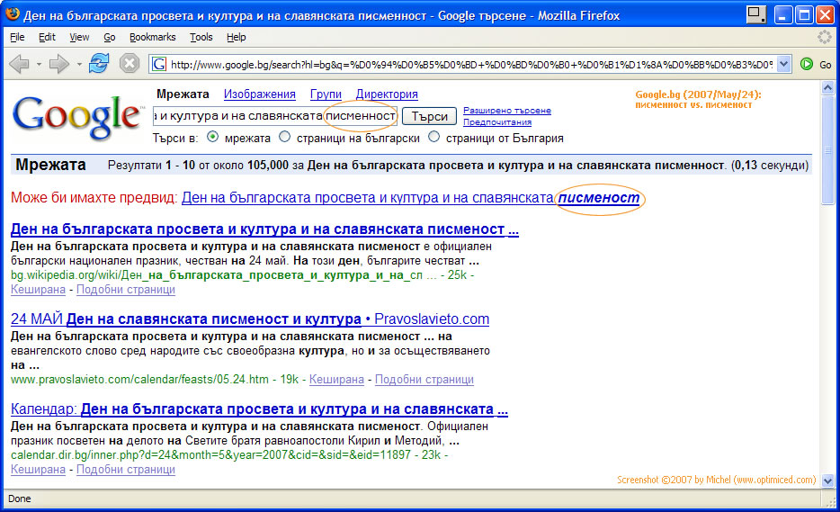
Task: Click the www.pravoslavieto.com/calendar/feasts green URL text
Action: click(139, 380)
